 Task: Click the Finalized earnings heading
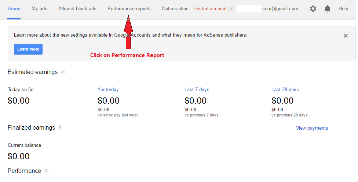point(31,128)
